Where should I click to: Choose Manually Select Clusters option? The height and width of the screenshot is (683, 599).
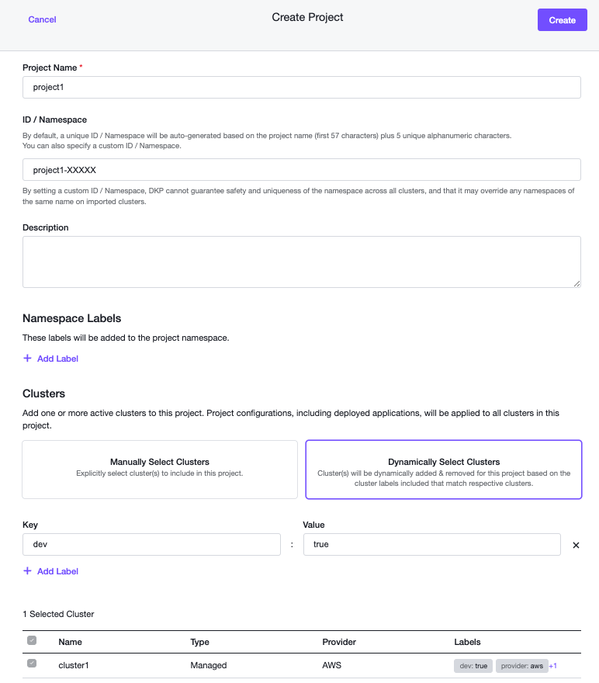tap(160, 469)
